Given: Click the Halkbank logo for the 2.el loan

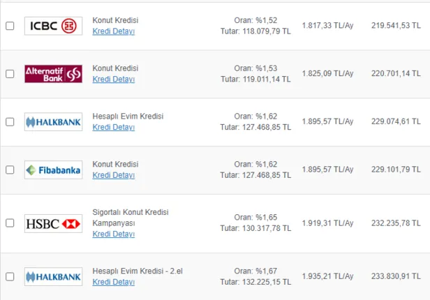Looking at the screenshot, I should pos(53,276).
